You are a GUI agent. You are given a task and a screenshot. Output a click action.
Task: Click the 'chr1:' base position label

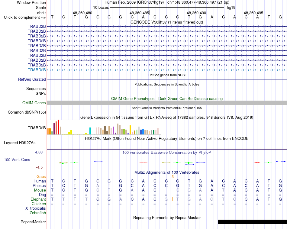(41, 13)
